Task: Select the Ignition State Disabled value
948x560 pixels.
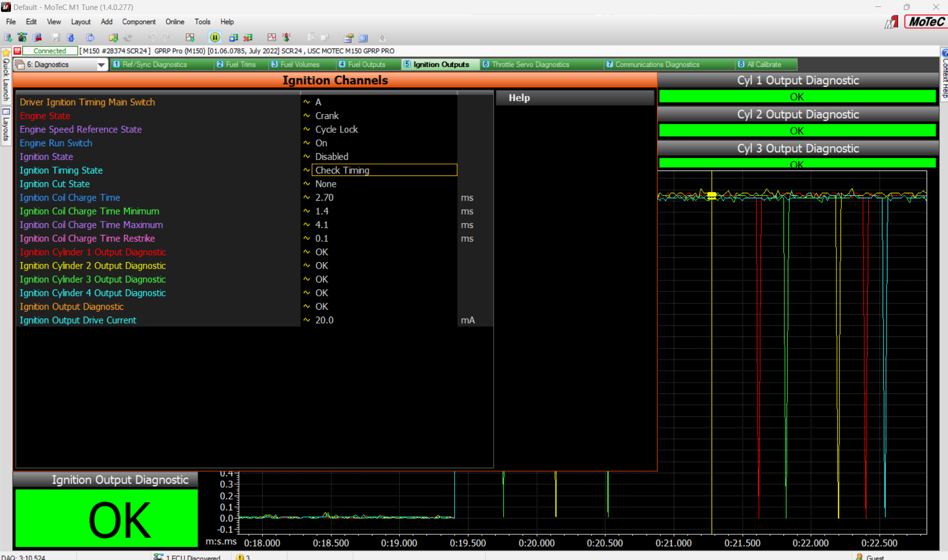Action: click(332, 157)
